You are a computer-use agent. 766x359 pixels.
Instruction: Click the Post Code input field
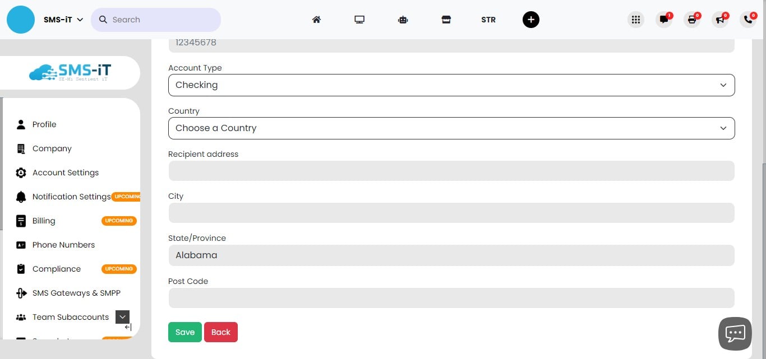(x=451, y=298)
